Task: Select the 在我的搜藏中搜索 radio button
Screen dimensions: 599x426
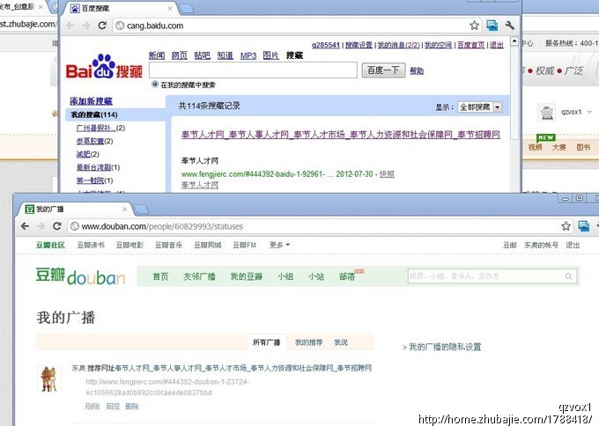Action: 155,84
